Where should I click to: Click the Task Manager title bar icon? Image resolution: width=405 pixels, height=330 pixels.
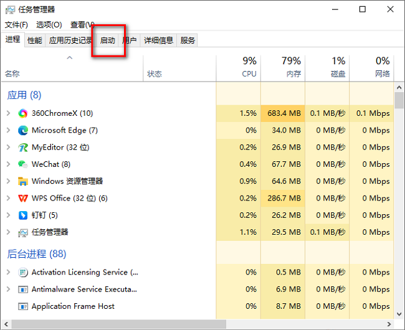(11, 10)
